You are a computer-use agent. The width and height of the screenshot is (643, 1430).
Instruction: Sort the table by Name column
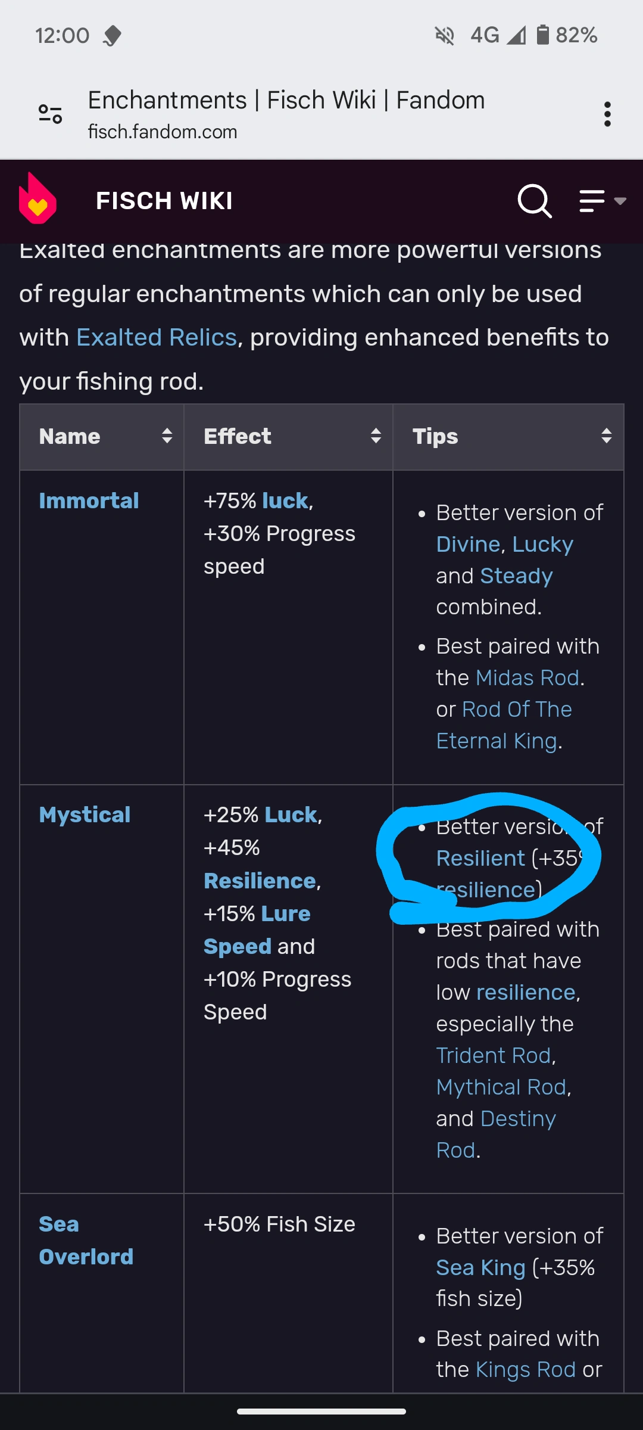(167, 436)
